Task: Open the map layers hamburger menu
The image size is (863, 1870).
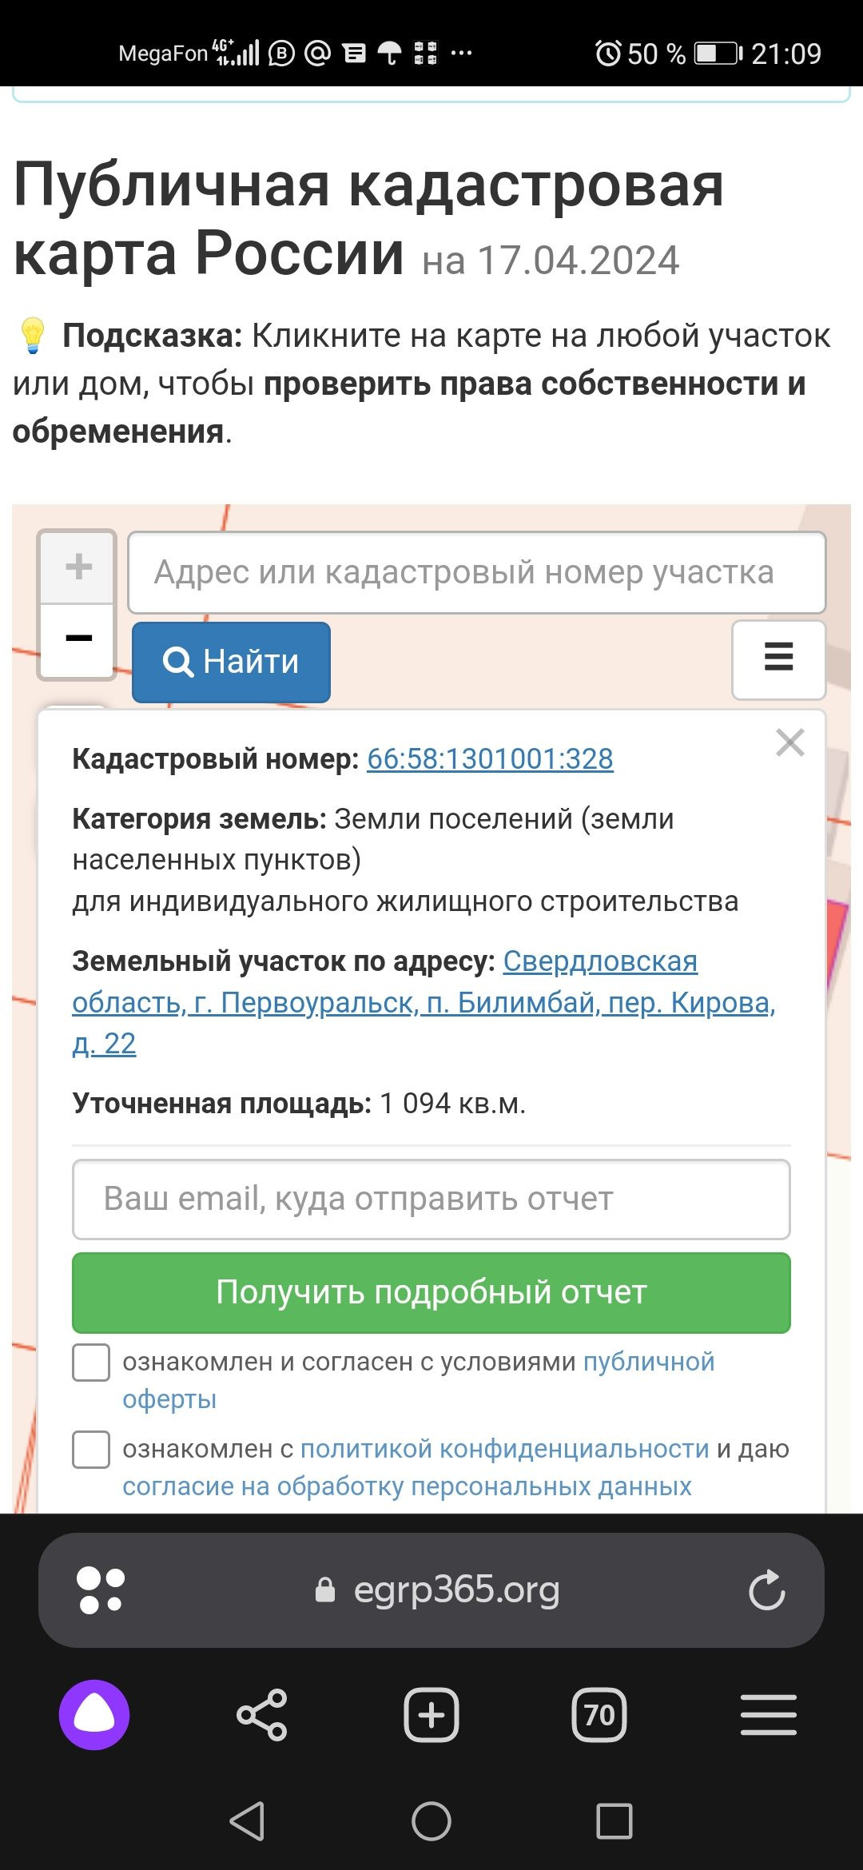Action: coord(778,658)
